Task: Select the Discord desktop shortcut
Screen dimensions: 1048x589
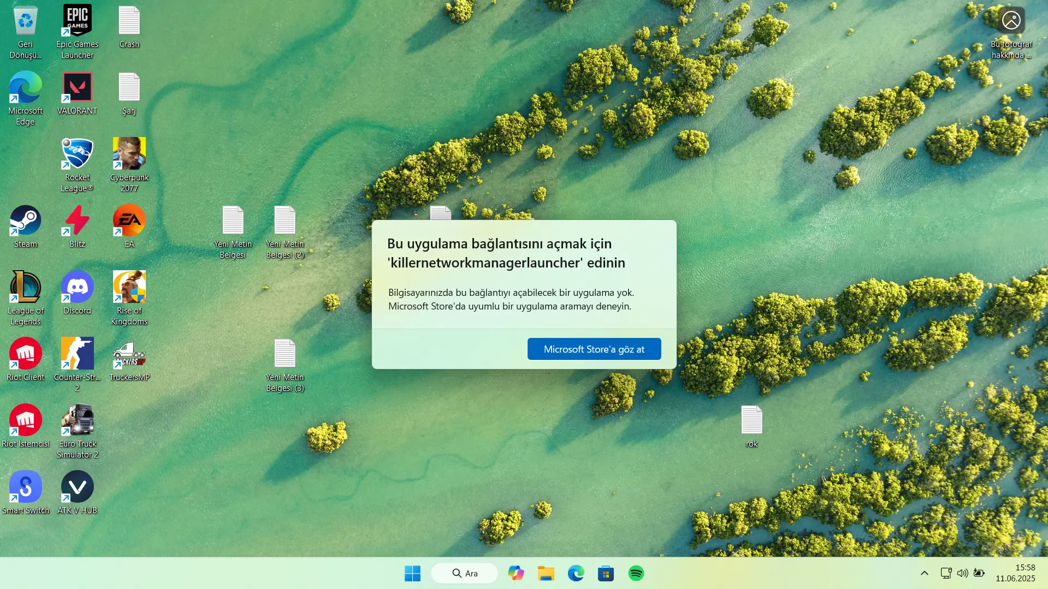Action: 77,293
